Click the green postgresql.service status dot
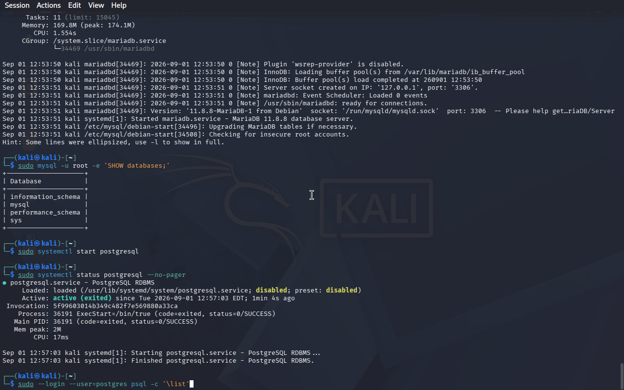 click(x=4, y=283)
